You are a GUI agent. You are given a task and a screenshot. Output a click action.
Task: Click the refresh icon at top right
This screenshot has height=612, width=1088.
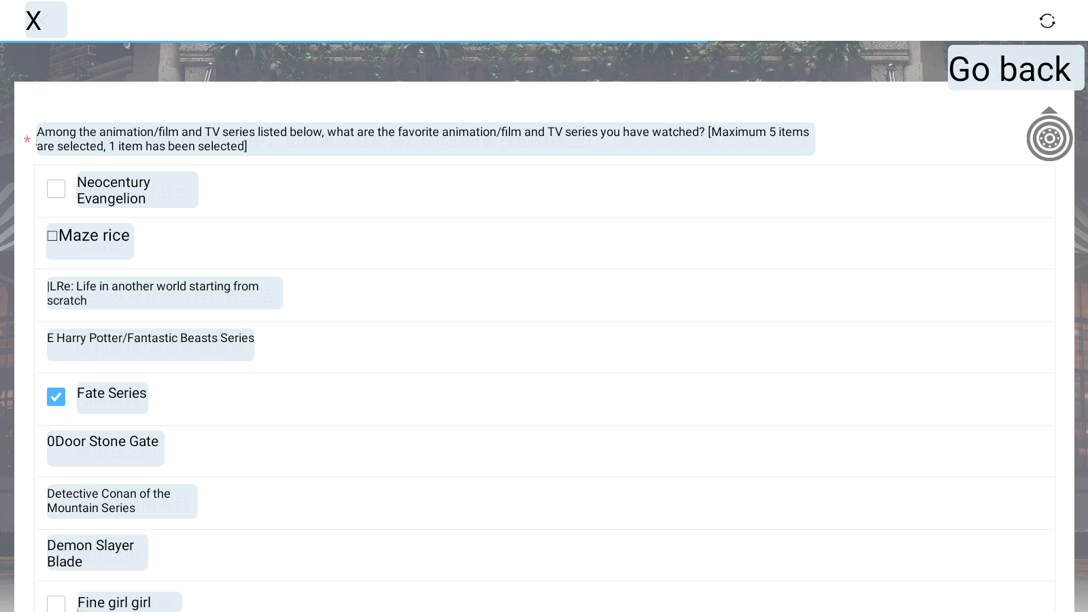[1047, 21]
